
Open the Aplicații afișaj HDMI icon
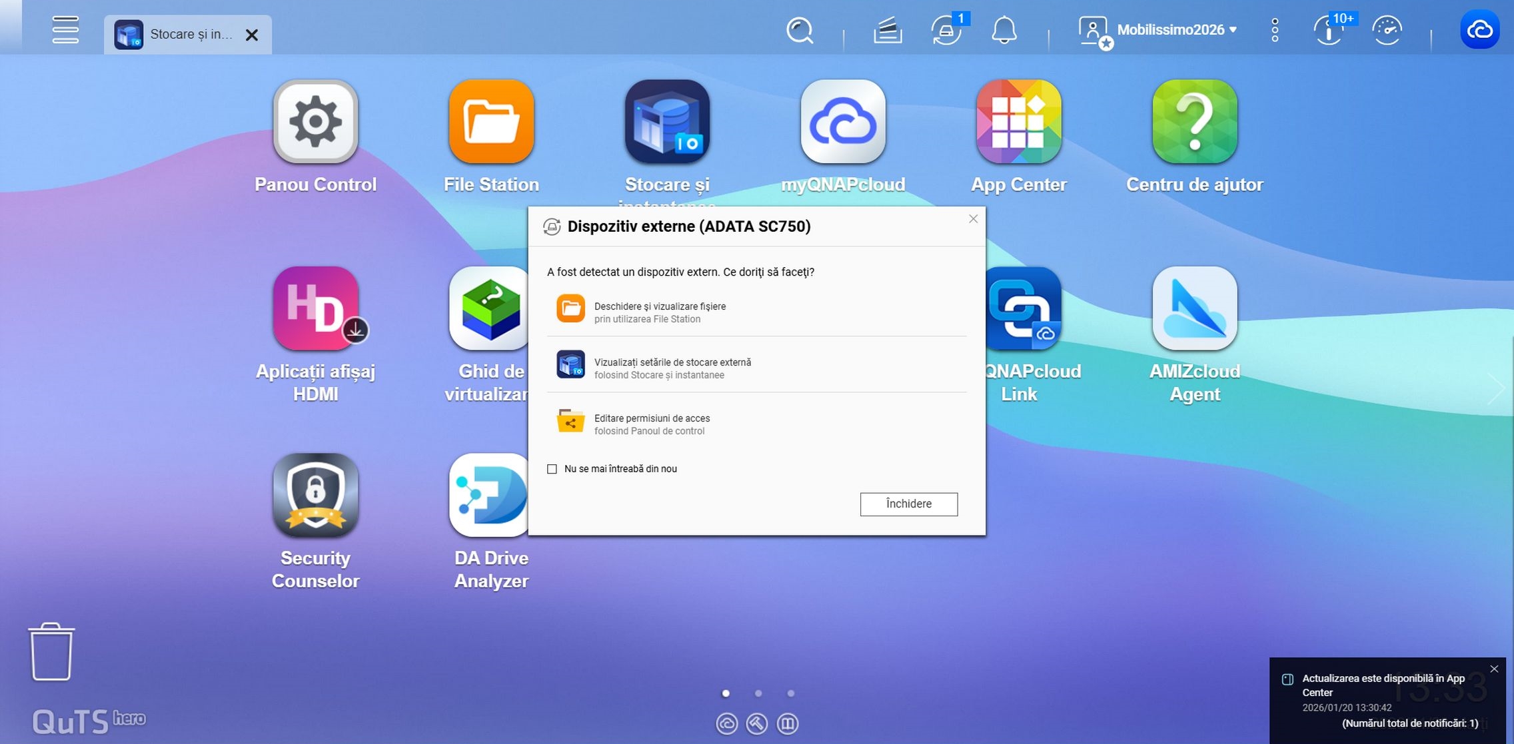click(315, 309)
